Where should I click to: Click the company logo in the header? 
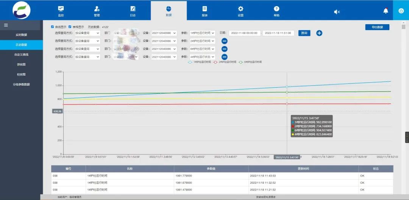tap(21, 11)
